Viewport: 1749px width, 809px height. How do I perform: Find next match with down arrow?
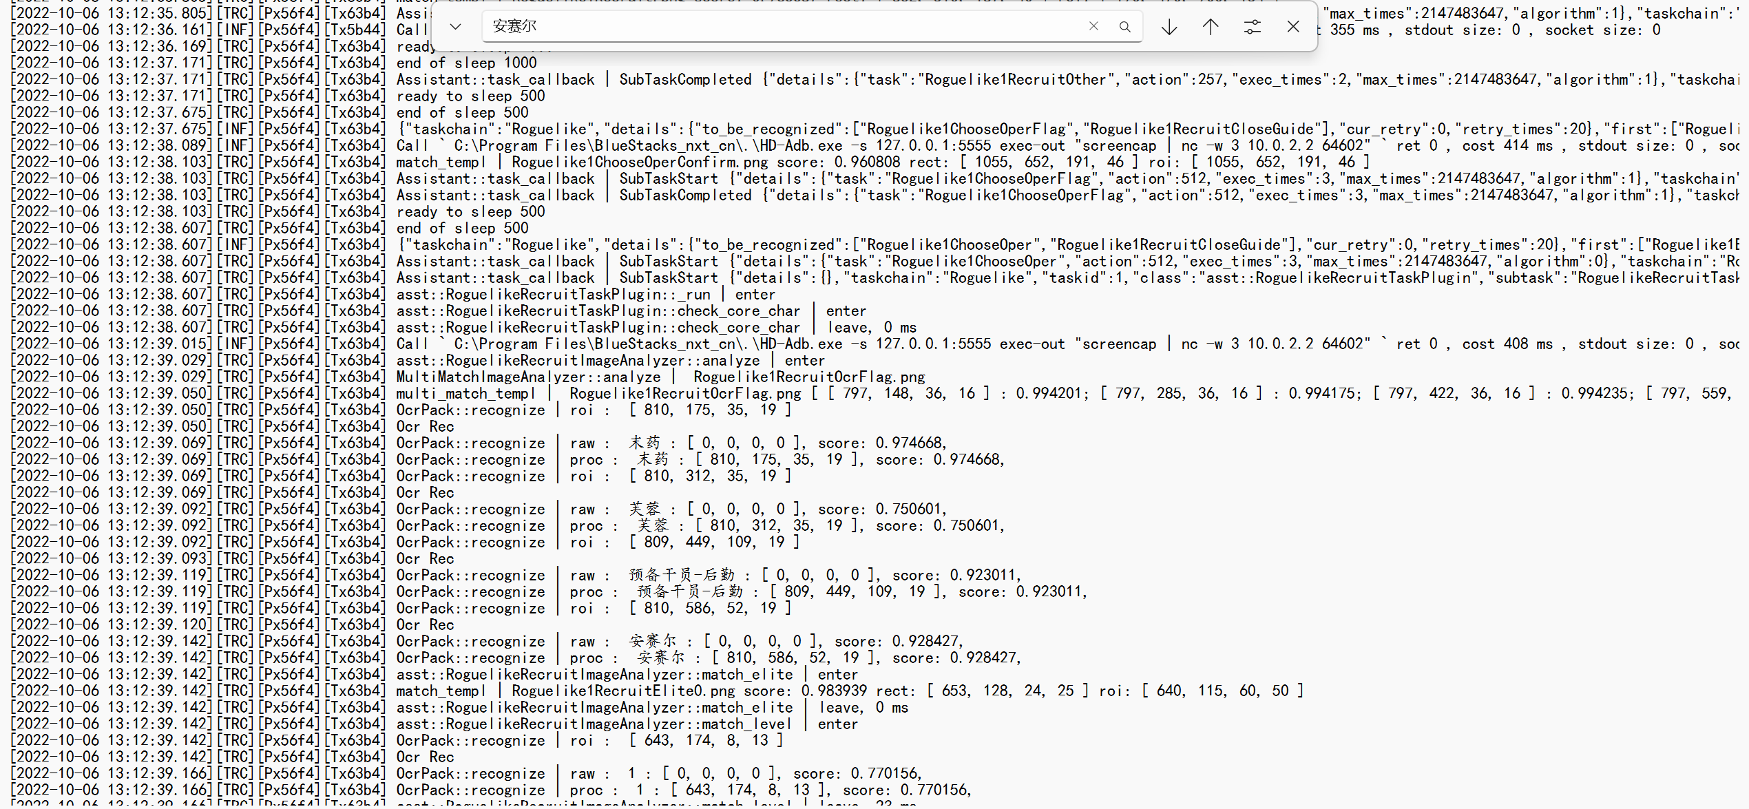(1169, 27)
